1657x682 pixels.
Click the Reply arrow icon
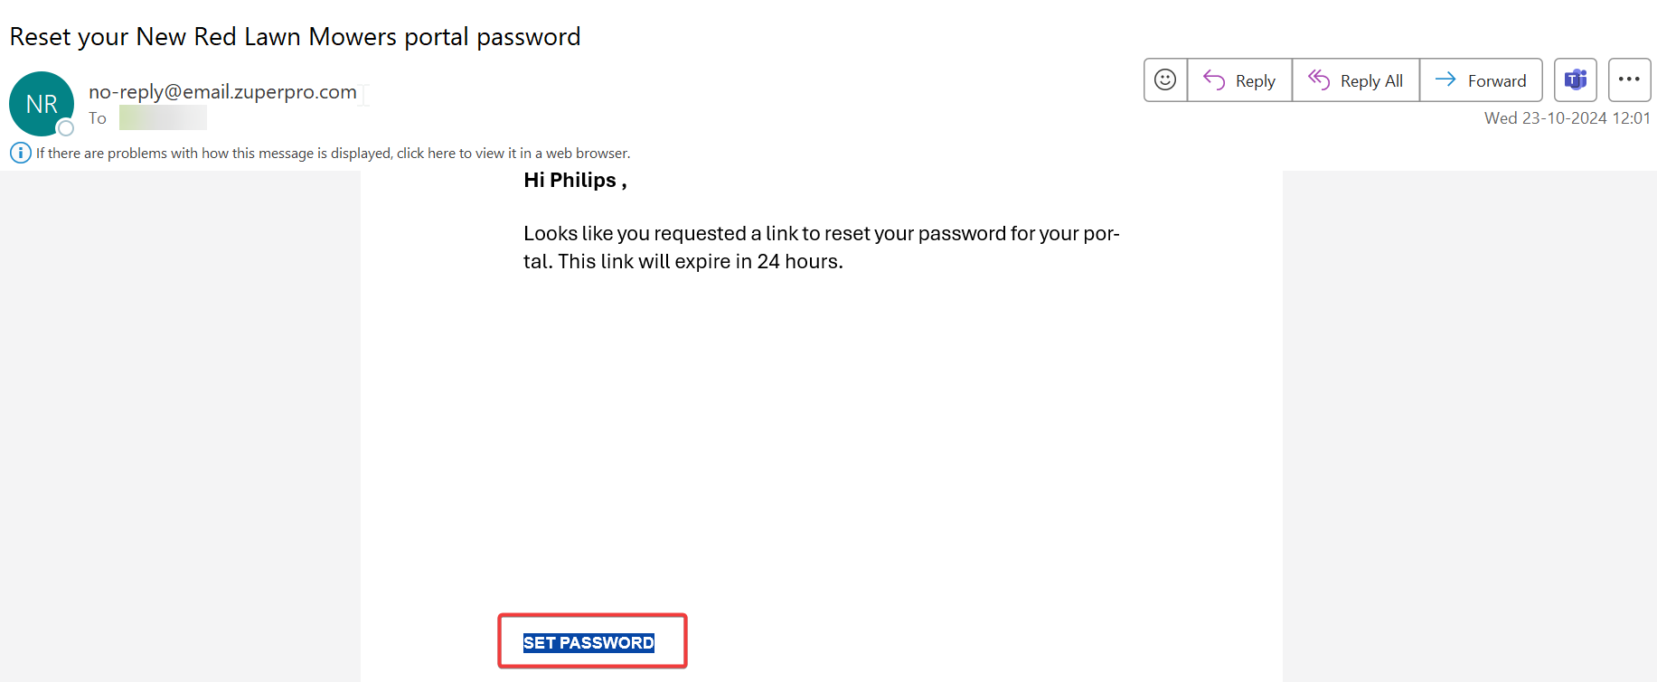pyautogui.click(x=1214, y=80)
